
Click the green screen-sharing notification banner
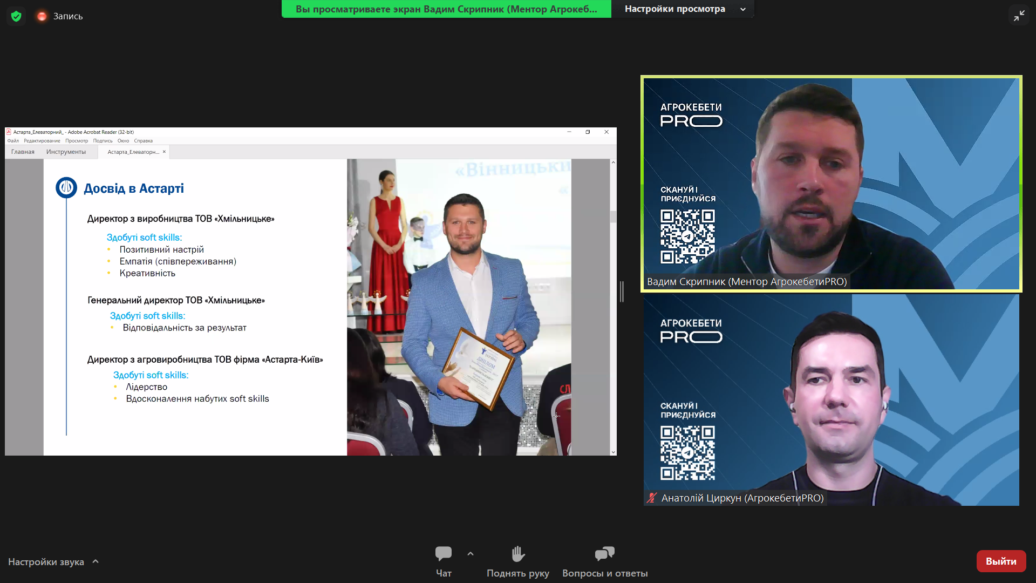pyautogui.click(x=446, y=9)
